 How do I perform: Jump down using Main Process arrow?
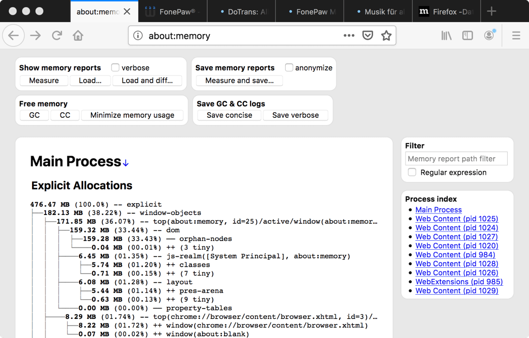[x=126, y=163]
